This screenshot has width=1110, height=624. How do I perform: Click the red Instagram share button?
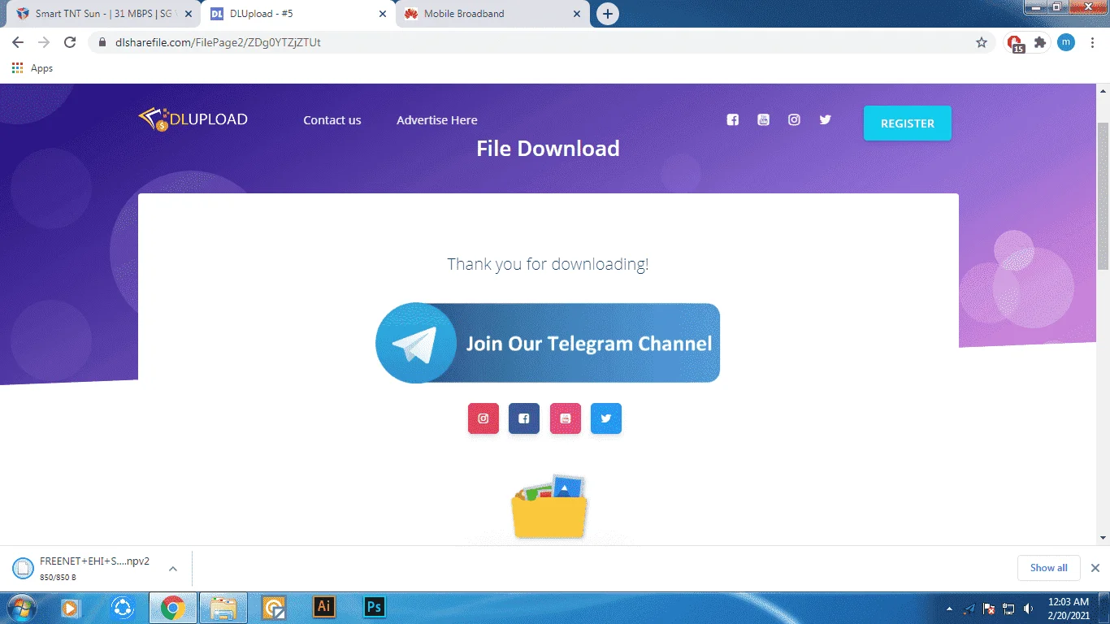(483, 418)
